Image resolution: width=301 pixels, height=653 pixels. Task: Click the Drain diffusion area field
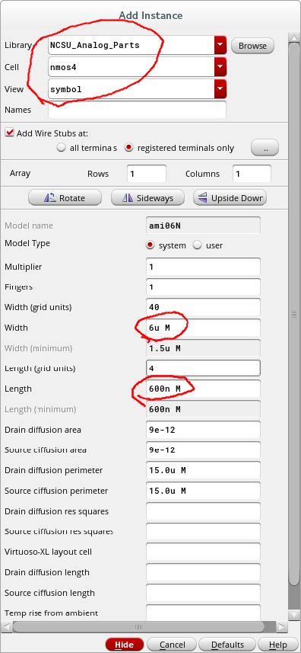pyautogui.click(x=204, y=429)
